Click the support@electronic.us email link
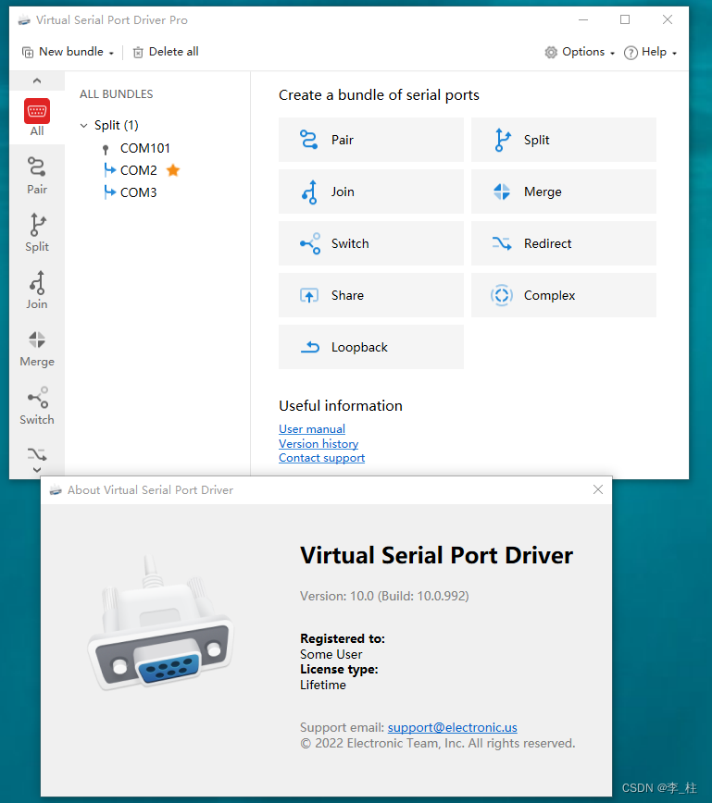 click(x=452, y=727)
